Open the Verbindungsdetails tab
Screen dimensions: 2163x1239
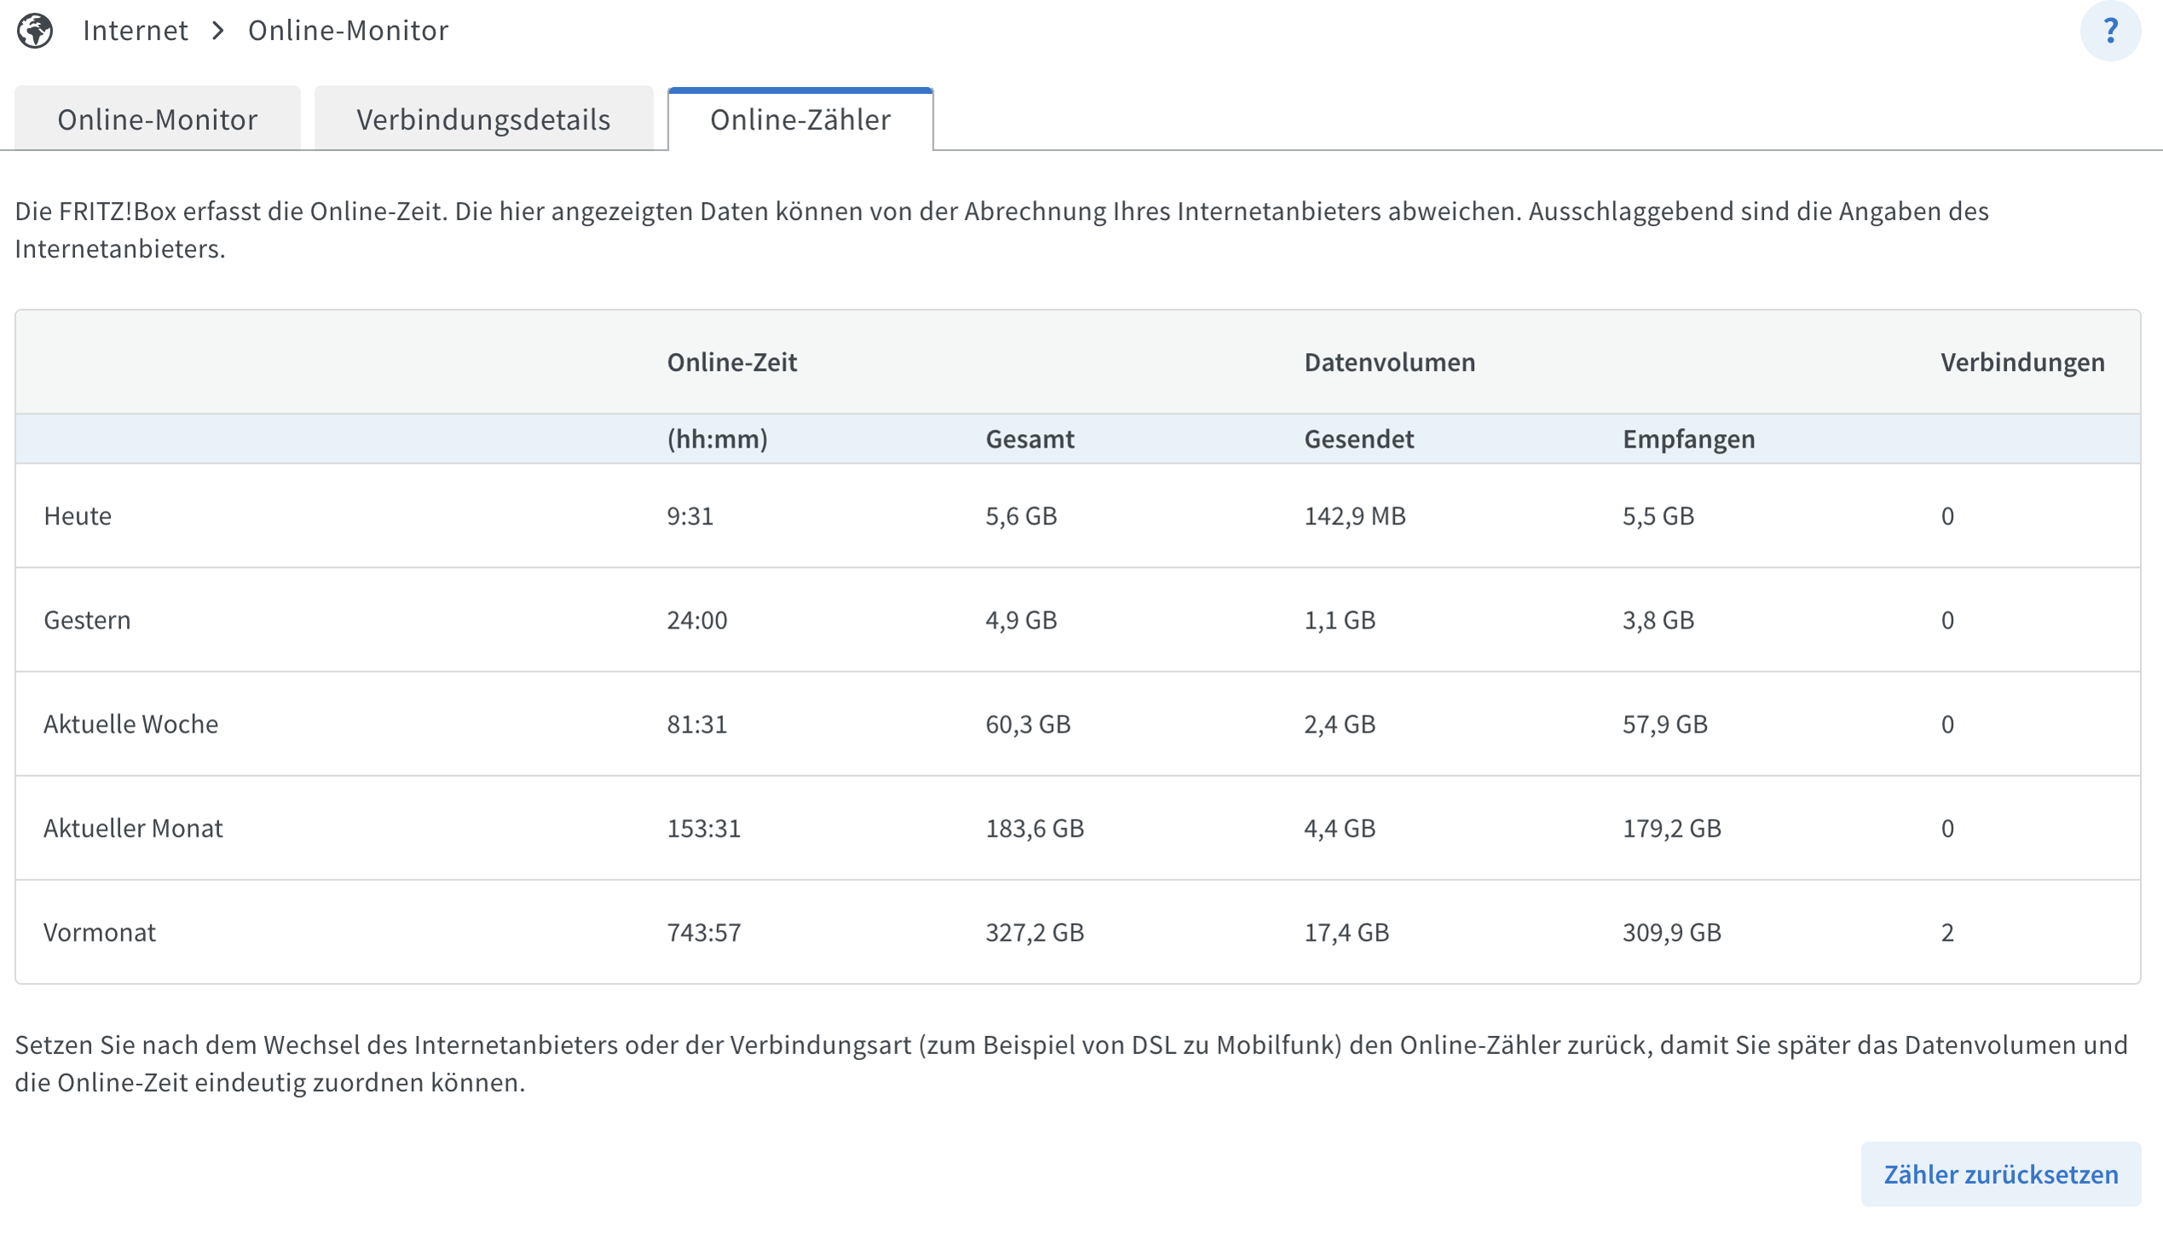483,119
